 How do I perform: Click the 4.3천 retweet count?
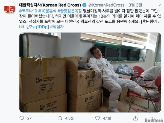(x=69, y=118)
